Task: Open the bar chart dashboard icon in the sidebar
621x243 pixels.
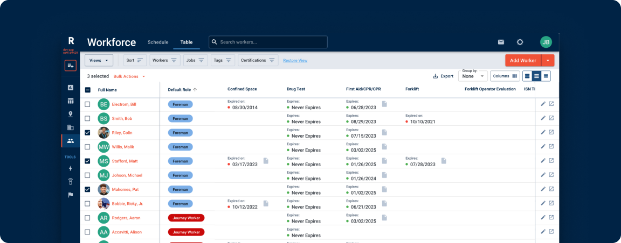Action: click(x=71, y=87)
